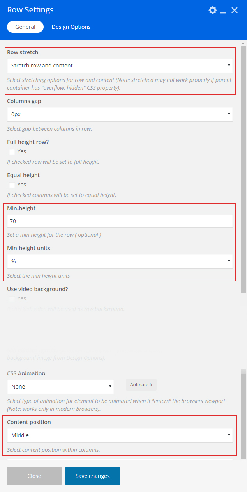Image resolution: width=247 pixels, height=492 pixels.
Task: Click the Row stretch dropdown arrow
Action: (x=229, y=66)
